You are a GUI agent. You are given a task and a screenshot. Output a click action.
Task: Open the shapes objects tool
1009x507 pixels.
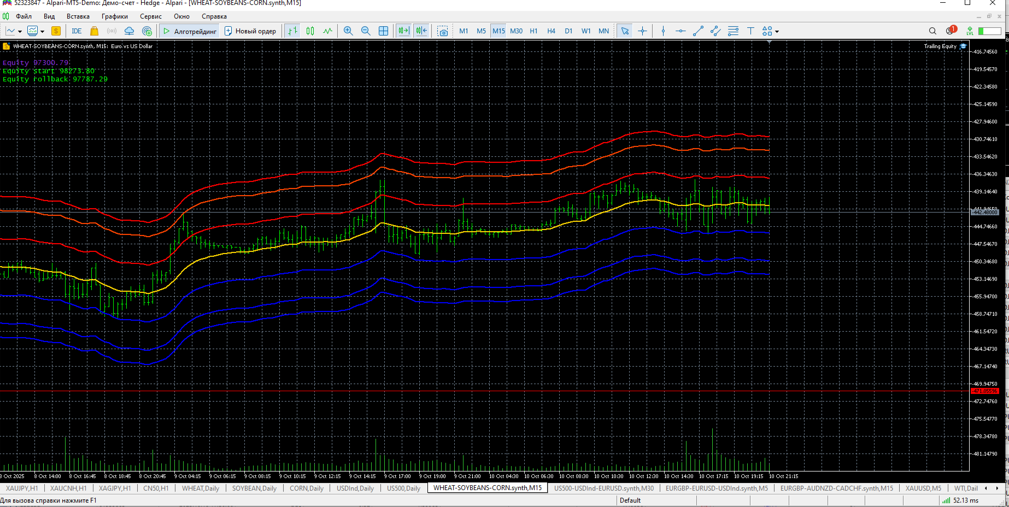point(767,31)
